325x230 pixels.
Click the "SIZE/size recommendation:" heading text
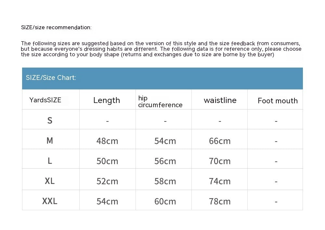tap(56, 28)
